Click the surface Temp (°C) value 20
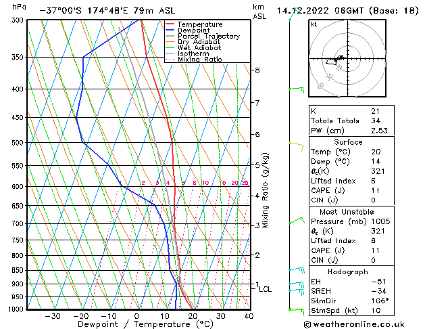This screenshot has width=425, height=329. (376, 152)
